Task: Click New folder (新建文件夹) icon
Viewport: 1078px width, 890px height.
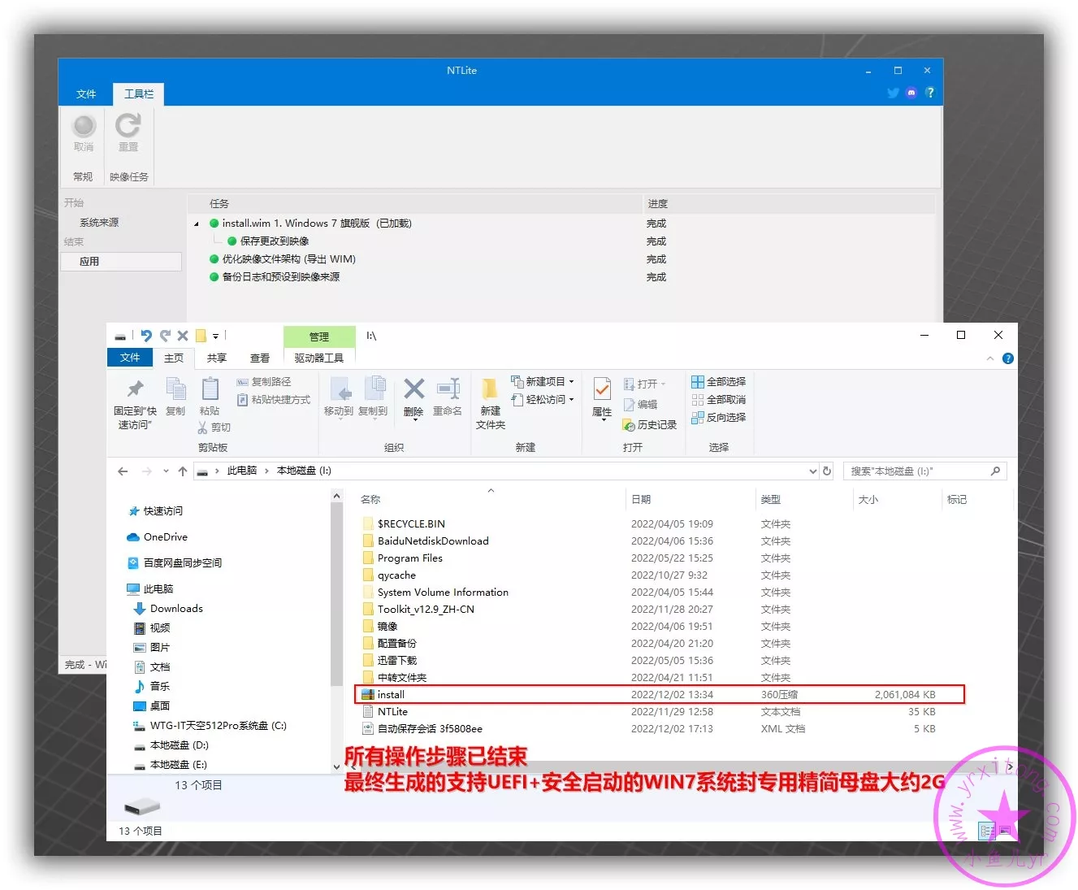Action: pyautogui.click(x=490, y=389)
